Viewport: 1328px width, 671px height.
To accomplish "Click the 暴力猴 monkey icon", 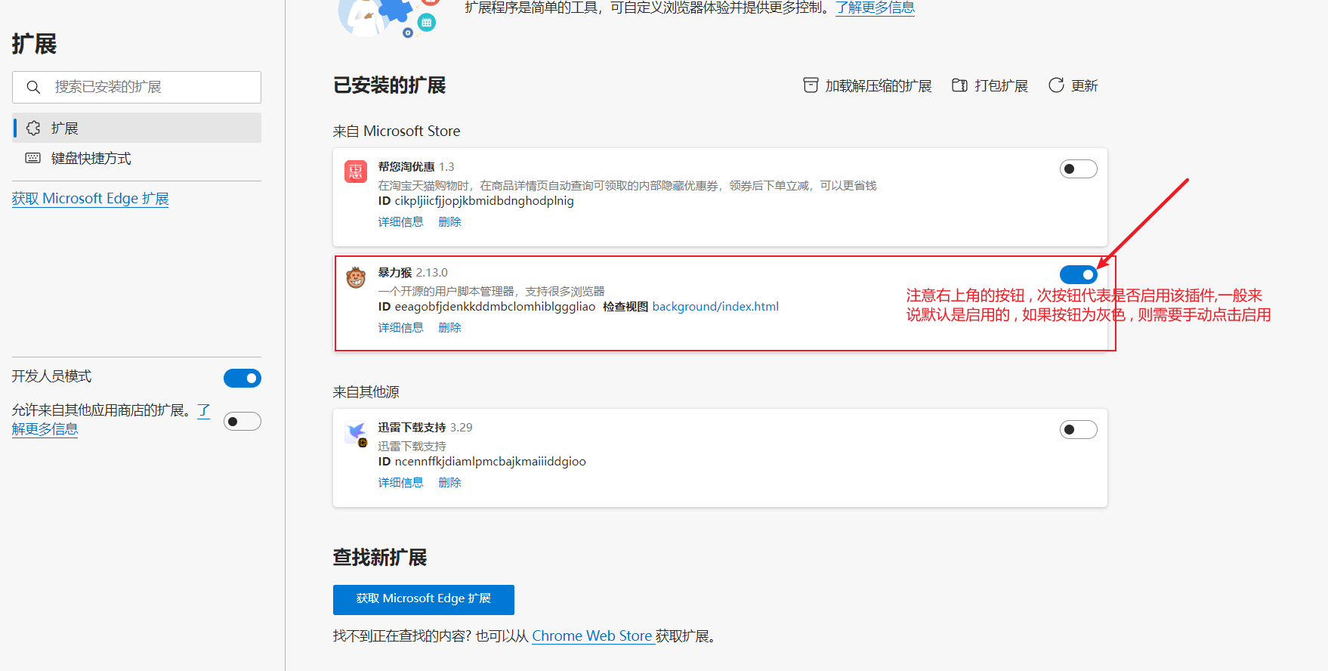I will click(x=356, y=277).
